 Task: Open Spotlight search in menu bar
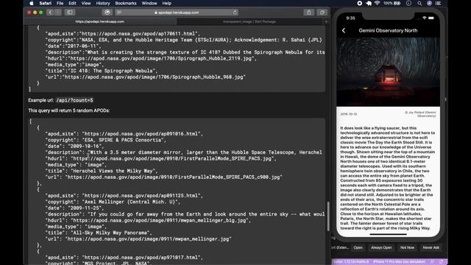coord(419,3)
